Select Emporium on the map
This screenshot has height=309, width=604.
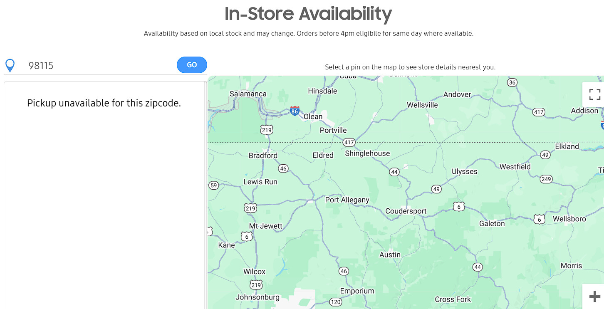[357, 291]
